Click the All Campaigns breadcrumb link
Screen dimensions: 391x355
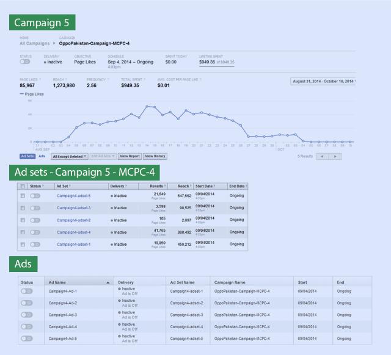coord(34,43)
